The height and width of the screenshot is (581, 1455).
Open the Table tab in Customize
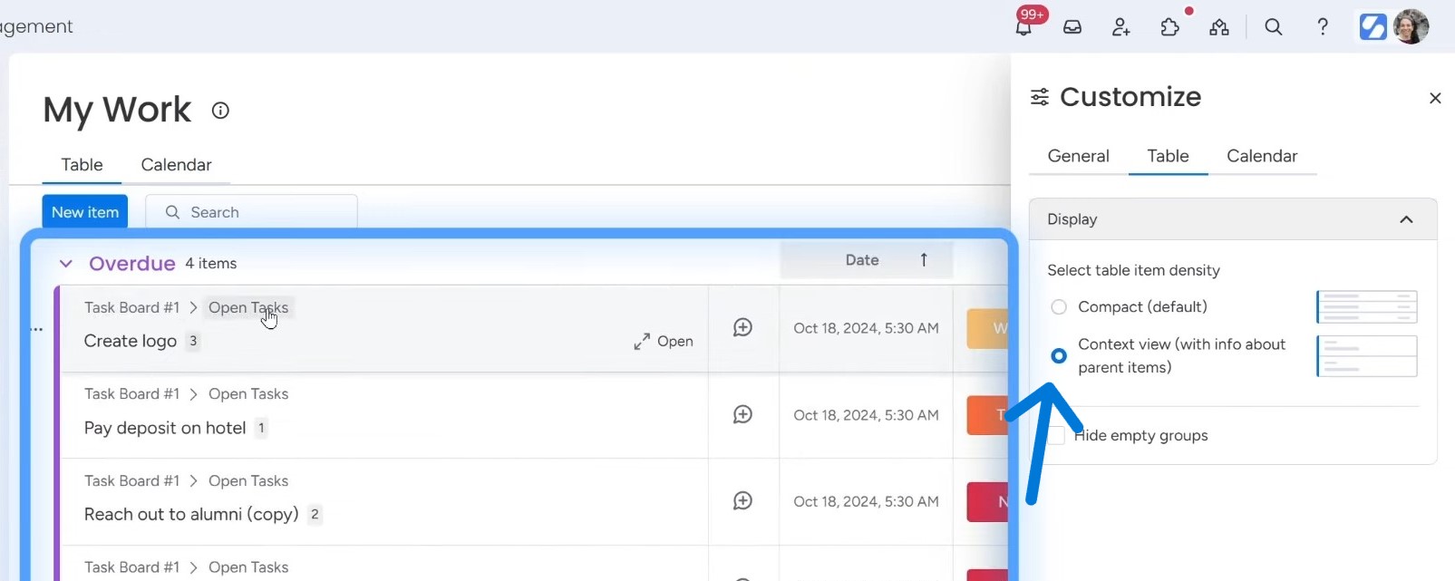point(1168,156)
